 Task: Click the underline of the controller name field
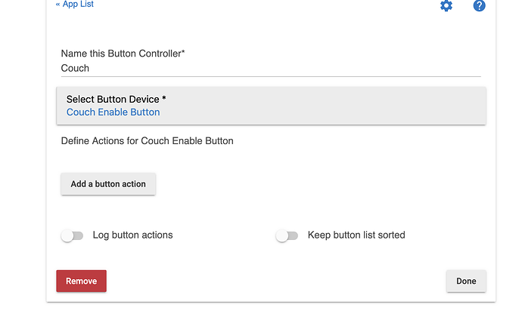tap(271, 76)
